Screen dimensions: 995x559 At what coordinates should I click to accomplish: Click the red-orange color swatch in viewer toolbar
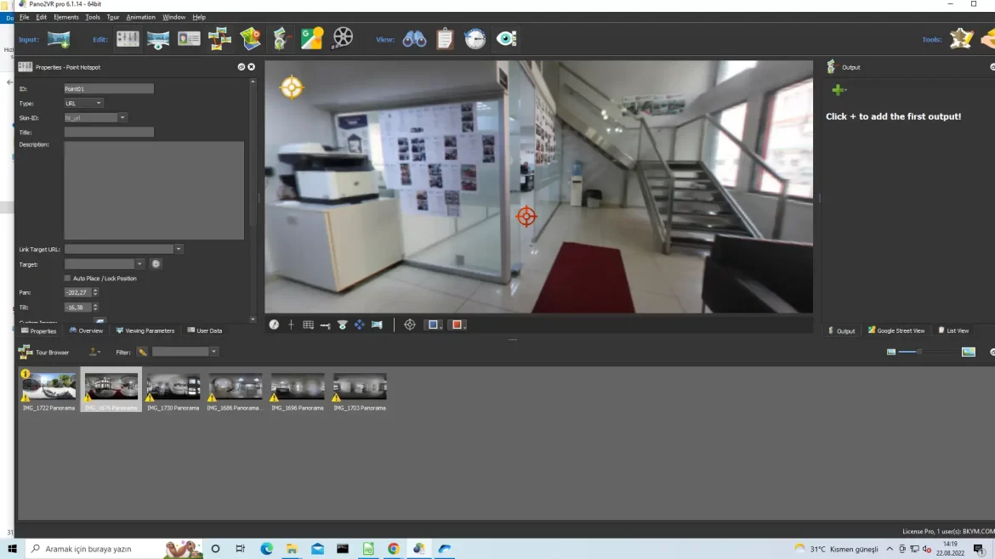(458, 325)
